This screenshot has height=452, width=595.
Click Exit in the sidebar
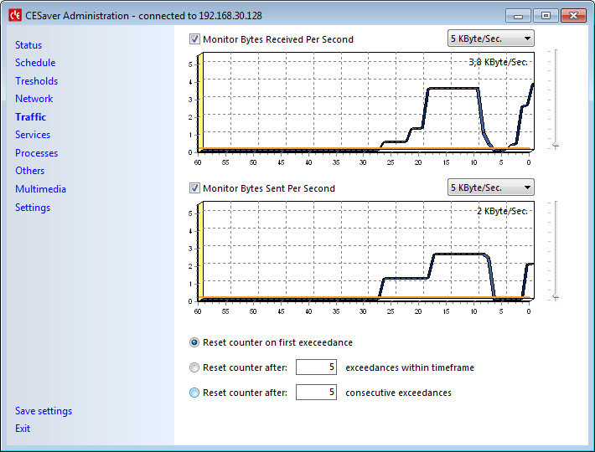click(23, 429)
